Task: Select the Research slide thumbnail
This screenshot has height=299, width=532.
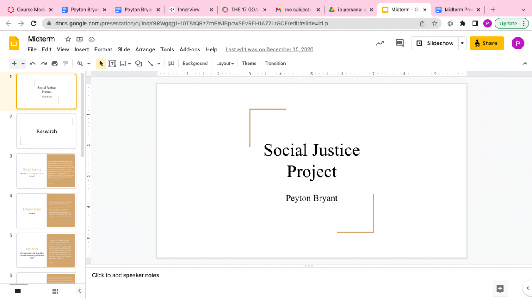Action: pyautogui.click(x=47, y=131)
